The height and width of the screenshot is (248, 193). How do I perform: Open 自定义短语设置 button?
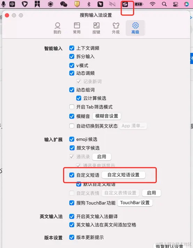pyautogui.click(x=123, y=175)
